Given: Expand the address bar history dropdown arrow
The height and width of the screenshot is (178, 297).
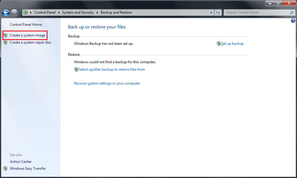Looking at the screenshot, I should tap(211, 12).
